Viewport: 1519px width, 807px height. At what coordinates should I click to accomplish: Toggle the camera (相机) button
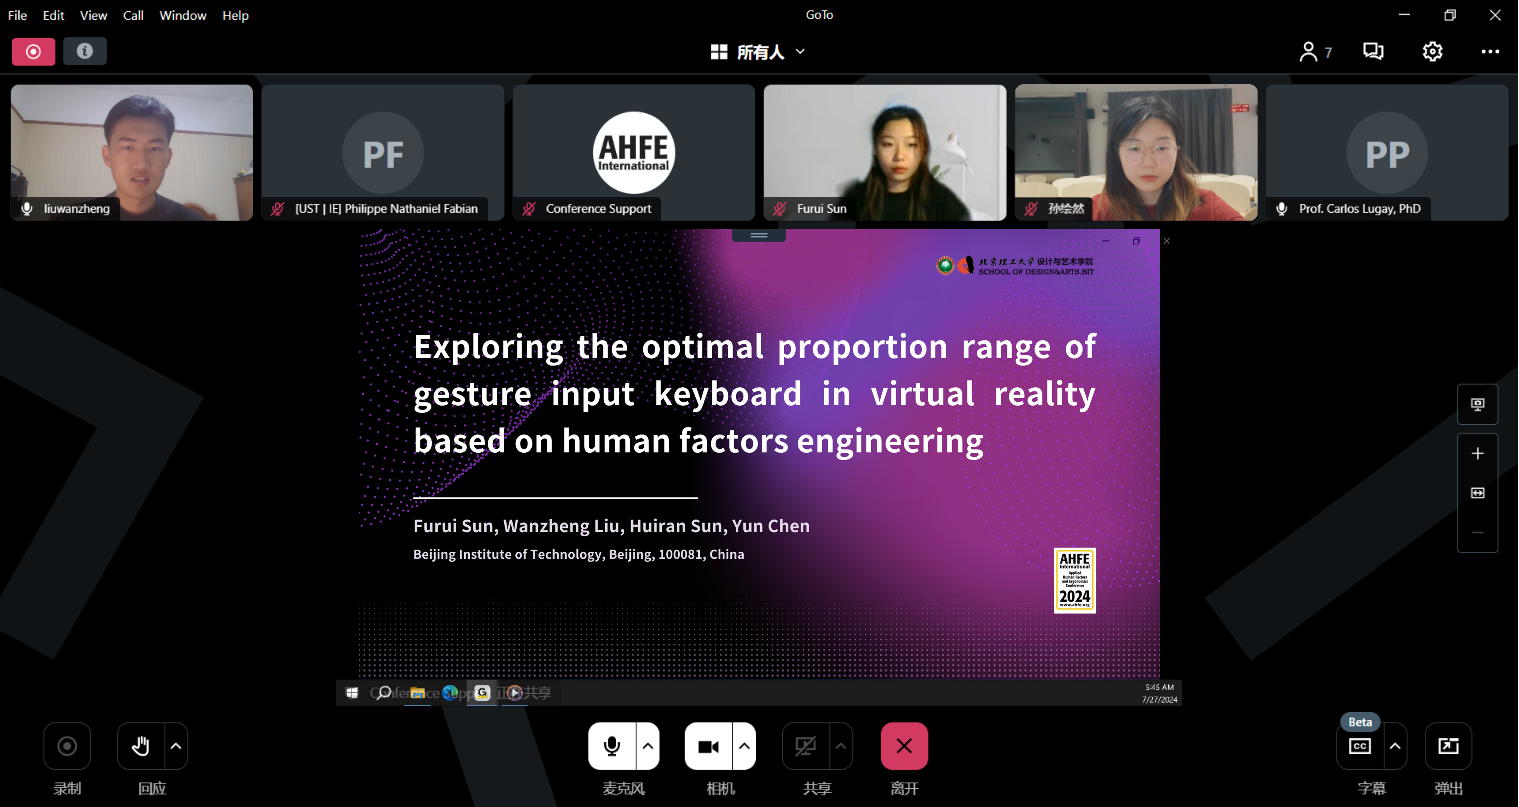[x=708, y=746]
